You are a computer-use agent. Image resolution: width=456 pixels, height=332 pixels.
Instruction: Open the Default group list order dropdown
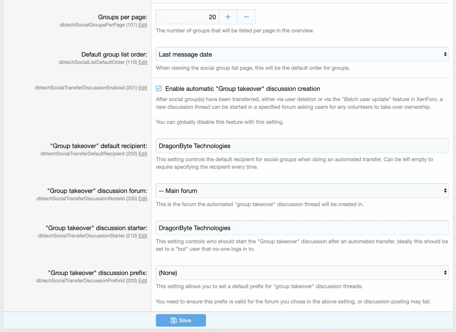point(302,55)
